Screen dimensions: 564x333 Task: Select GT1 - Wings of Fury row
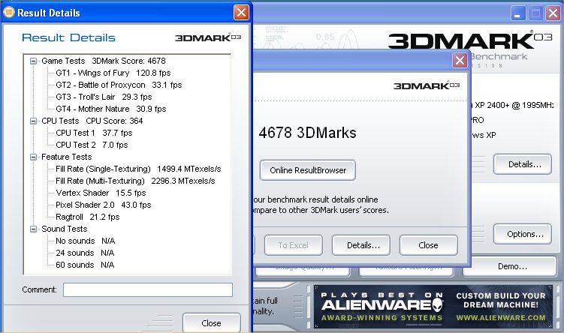(x=113, y=73)
